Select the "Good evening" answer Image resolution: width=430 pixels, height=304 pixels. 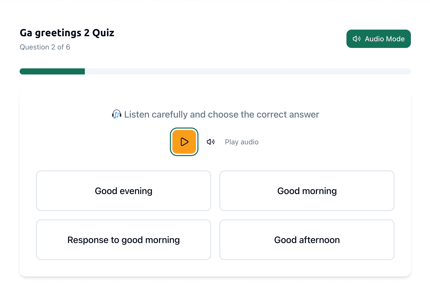(124, 191)
